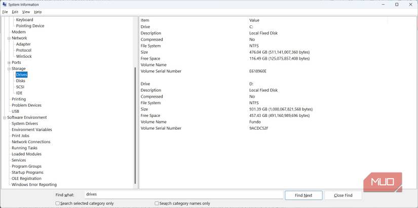Click serial number 9ACDC52F

pyautogui.click(x=258, y=129)
